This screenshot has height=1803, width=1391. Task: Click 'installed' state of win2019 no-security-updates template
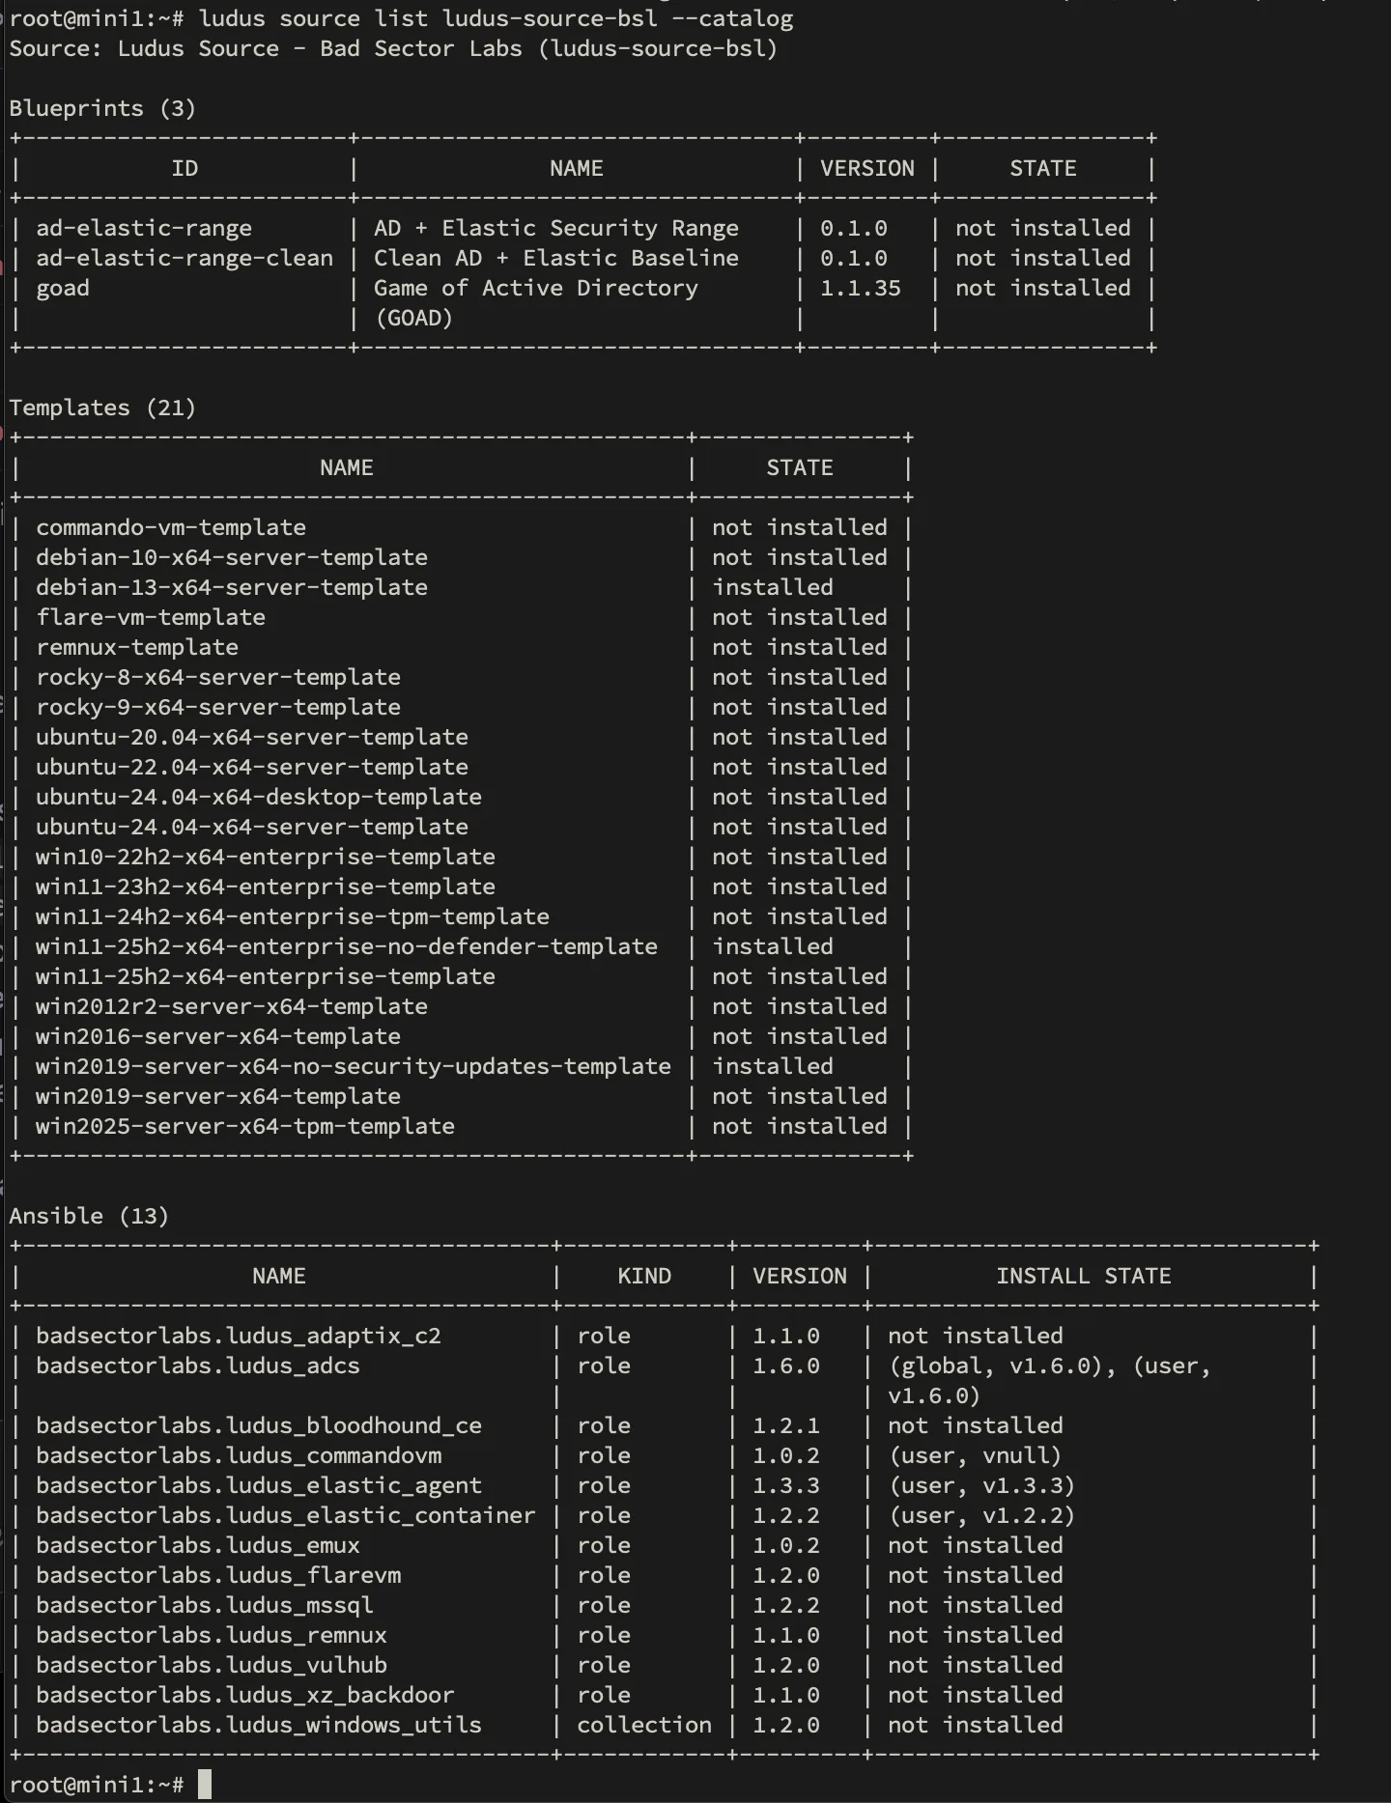(x=773, y=1067)
